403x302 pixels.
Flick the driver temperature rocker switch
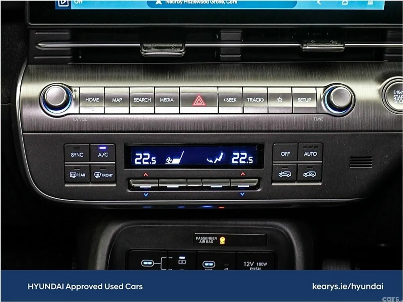tap(144, 184)
